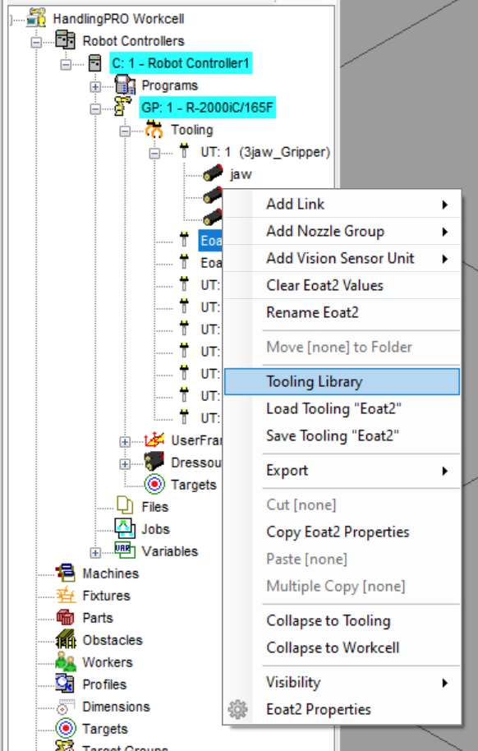Click the Machines icon
Viewport: 478px width, 751px height.
(x=65, y=573)
